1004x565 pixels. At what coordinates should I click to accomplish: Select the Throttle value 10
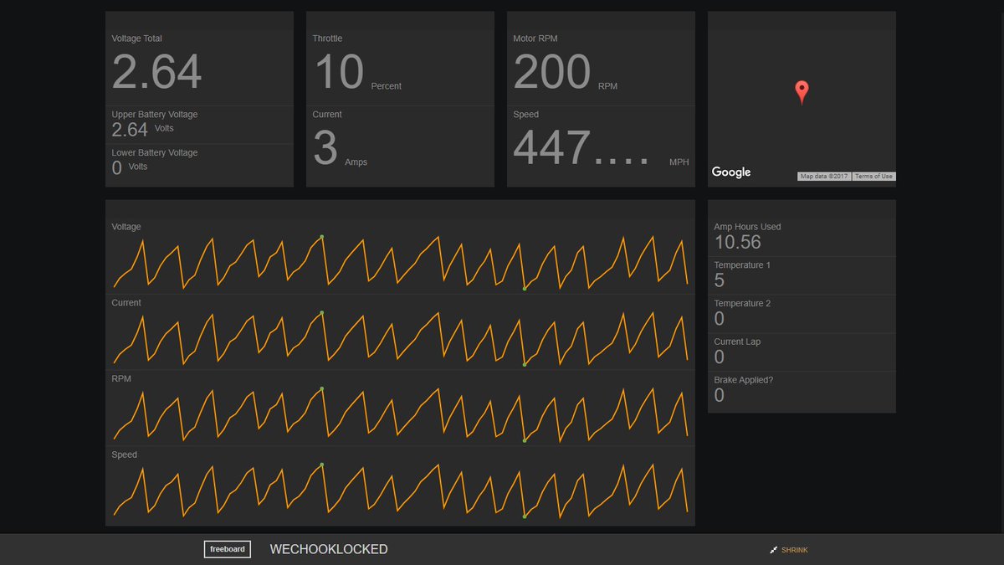339,72
